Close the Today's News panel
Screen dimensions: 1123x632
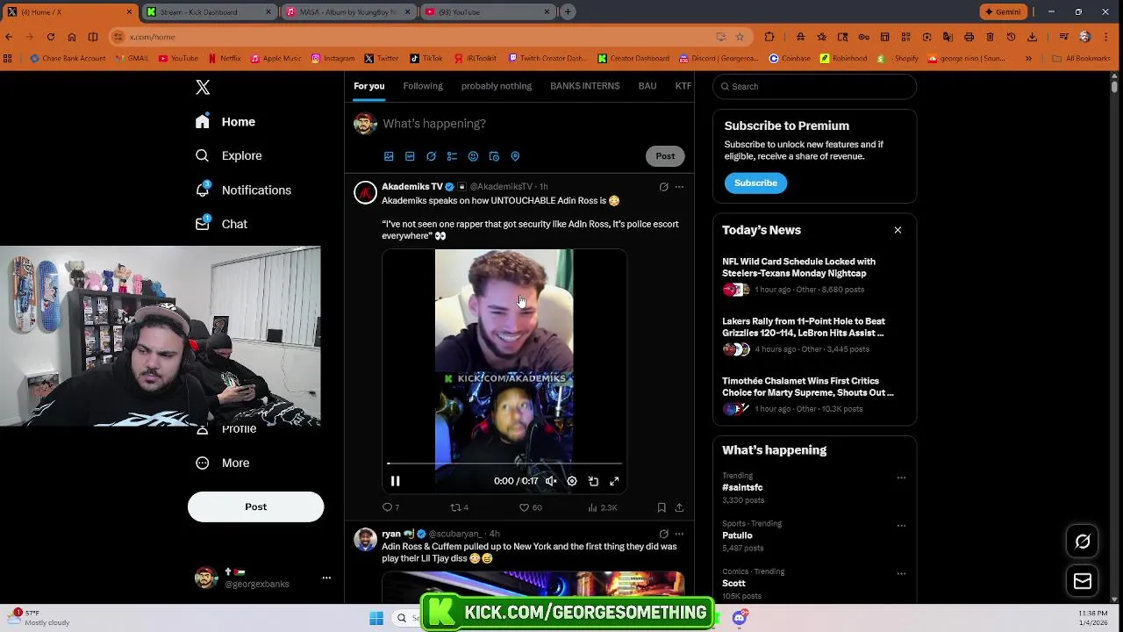(x=898, y=230)
